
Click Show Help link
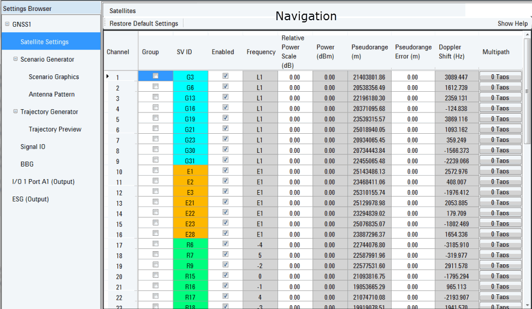tap(512, 23)
